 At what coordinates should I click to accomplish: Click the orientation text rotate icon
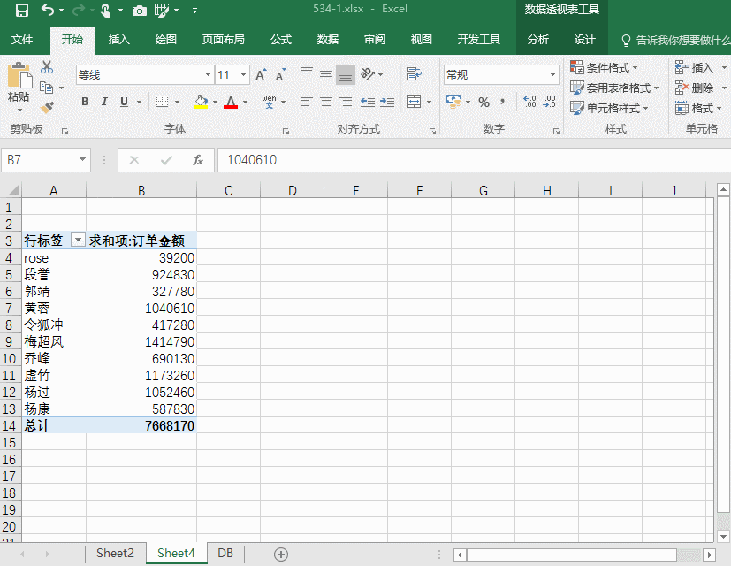point(368,74)
